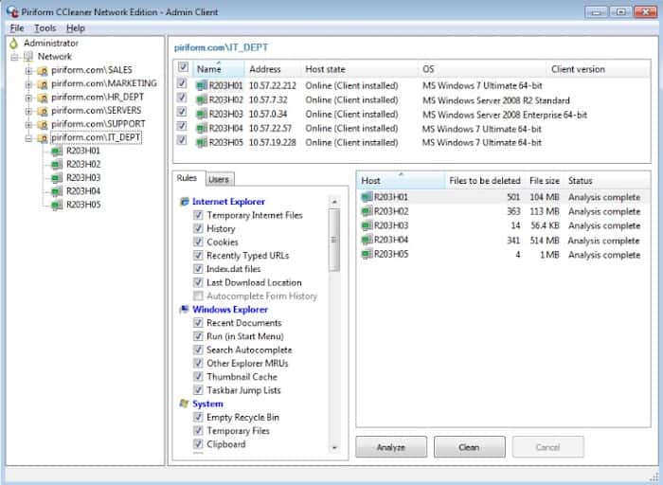Toggle Recently Typed URLs checkbox

pyautogui.click(x=198, y=256)
